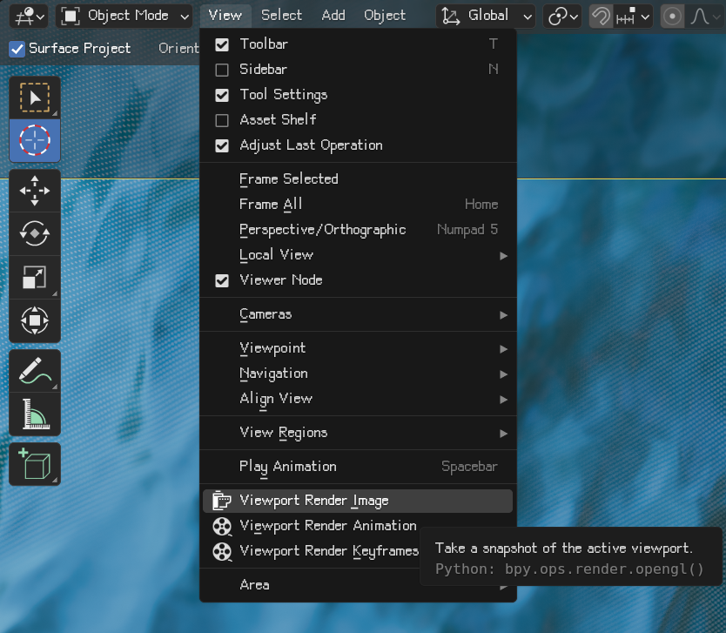726x633 pixels.
Task: Choose the Annotate pencil tool
Action: pyautogui.click(x=35, y=371)
